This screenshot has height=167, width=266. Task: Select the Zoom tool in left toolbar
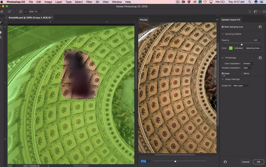[1, 37]
